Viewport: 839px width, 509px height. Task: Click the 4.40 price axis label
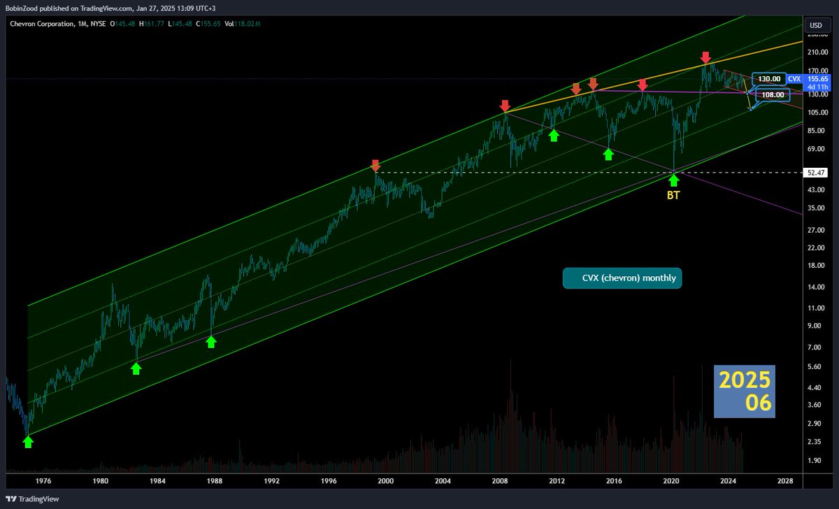815,388
